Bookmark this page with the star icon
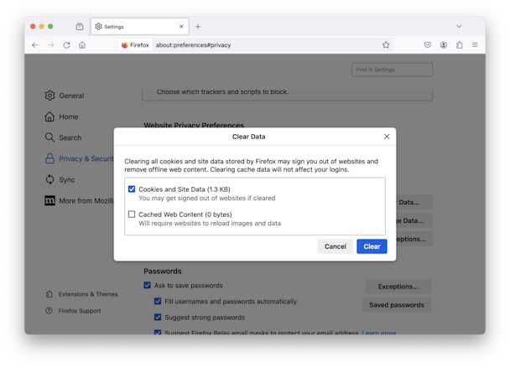Image resolution: width=510 pixels, height=367 pixels. coord(386,45)
